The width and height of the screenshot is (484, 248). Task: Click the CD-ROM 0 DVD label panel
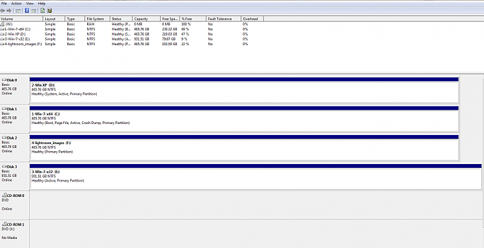[14, 205]
